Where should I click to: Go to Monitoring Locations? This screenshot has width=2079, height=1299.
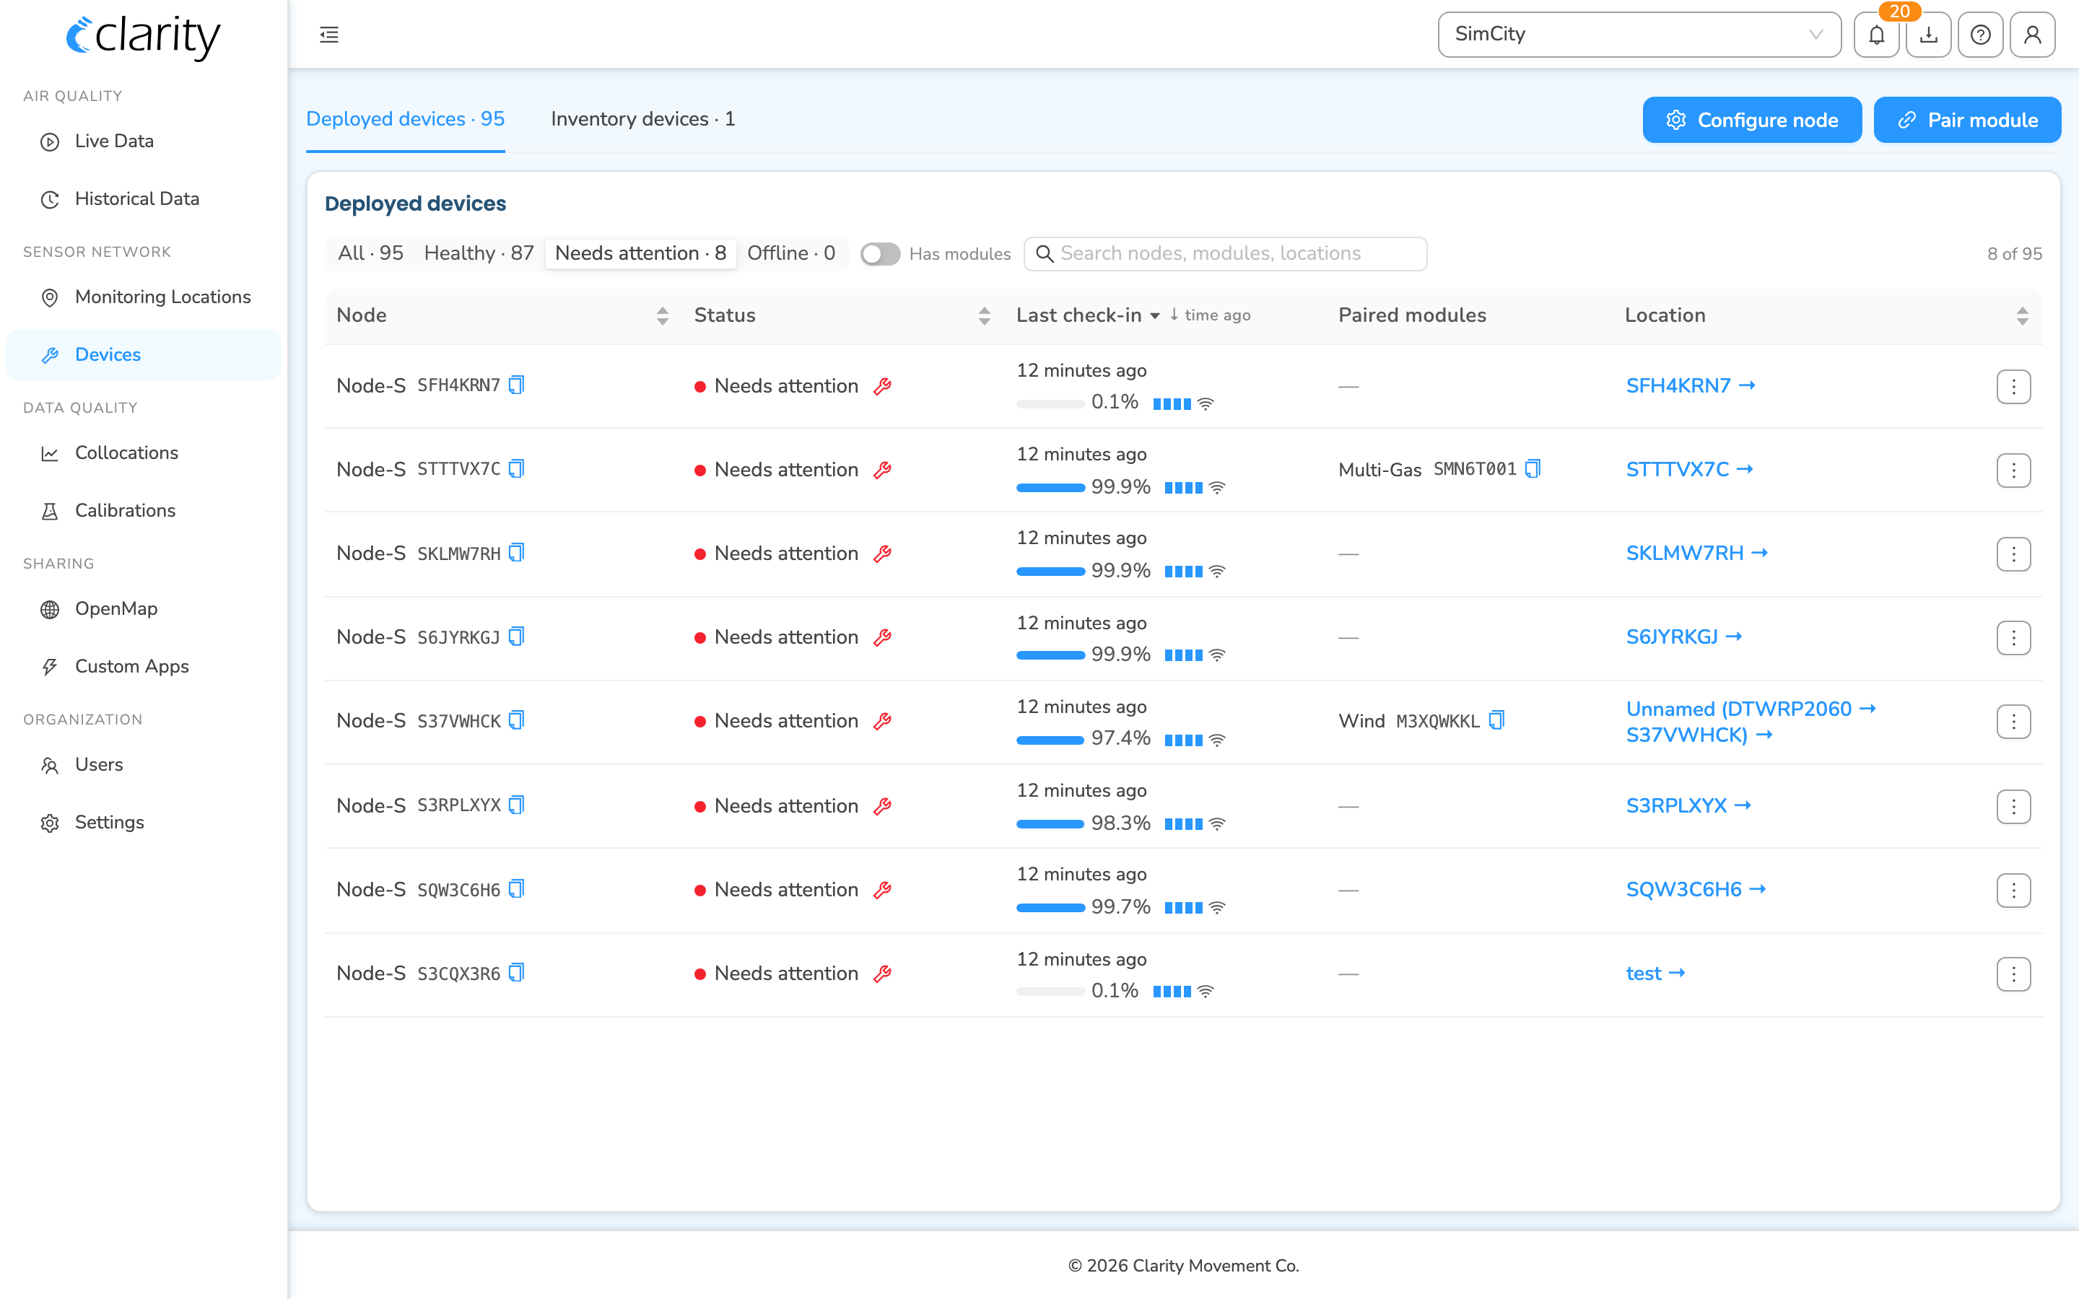[144, 297]
